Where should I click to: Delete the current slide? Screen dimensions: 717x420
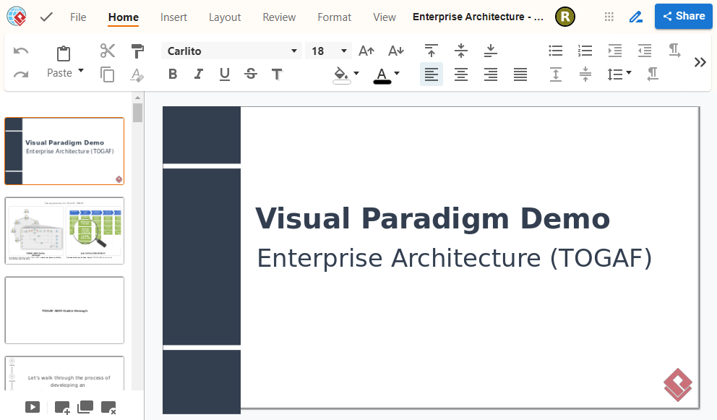[109, 408]
